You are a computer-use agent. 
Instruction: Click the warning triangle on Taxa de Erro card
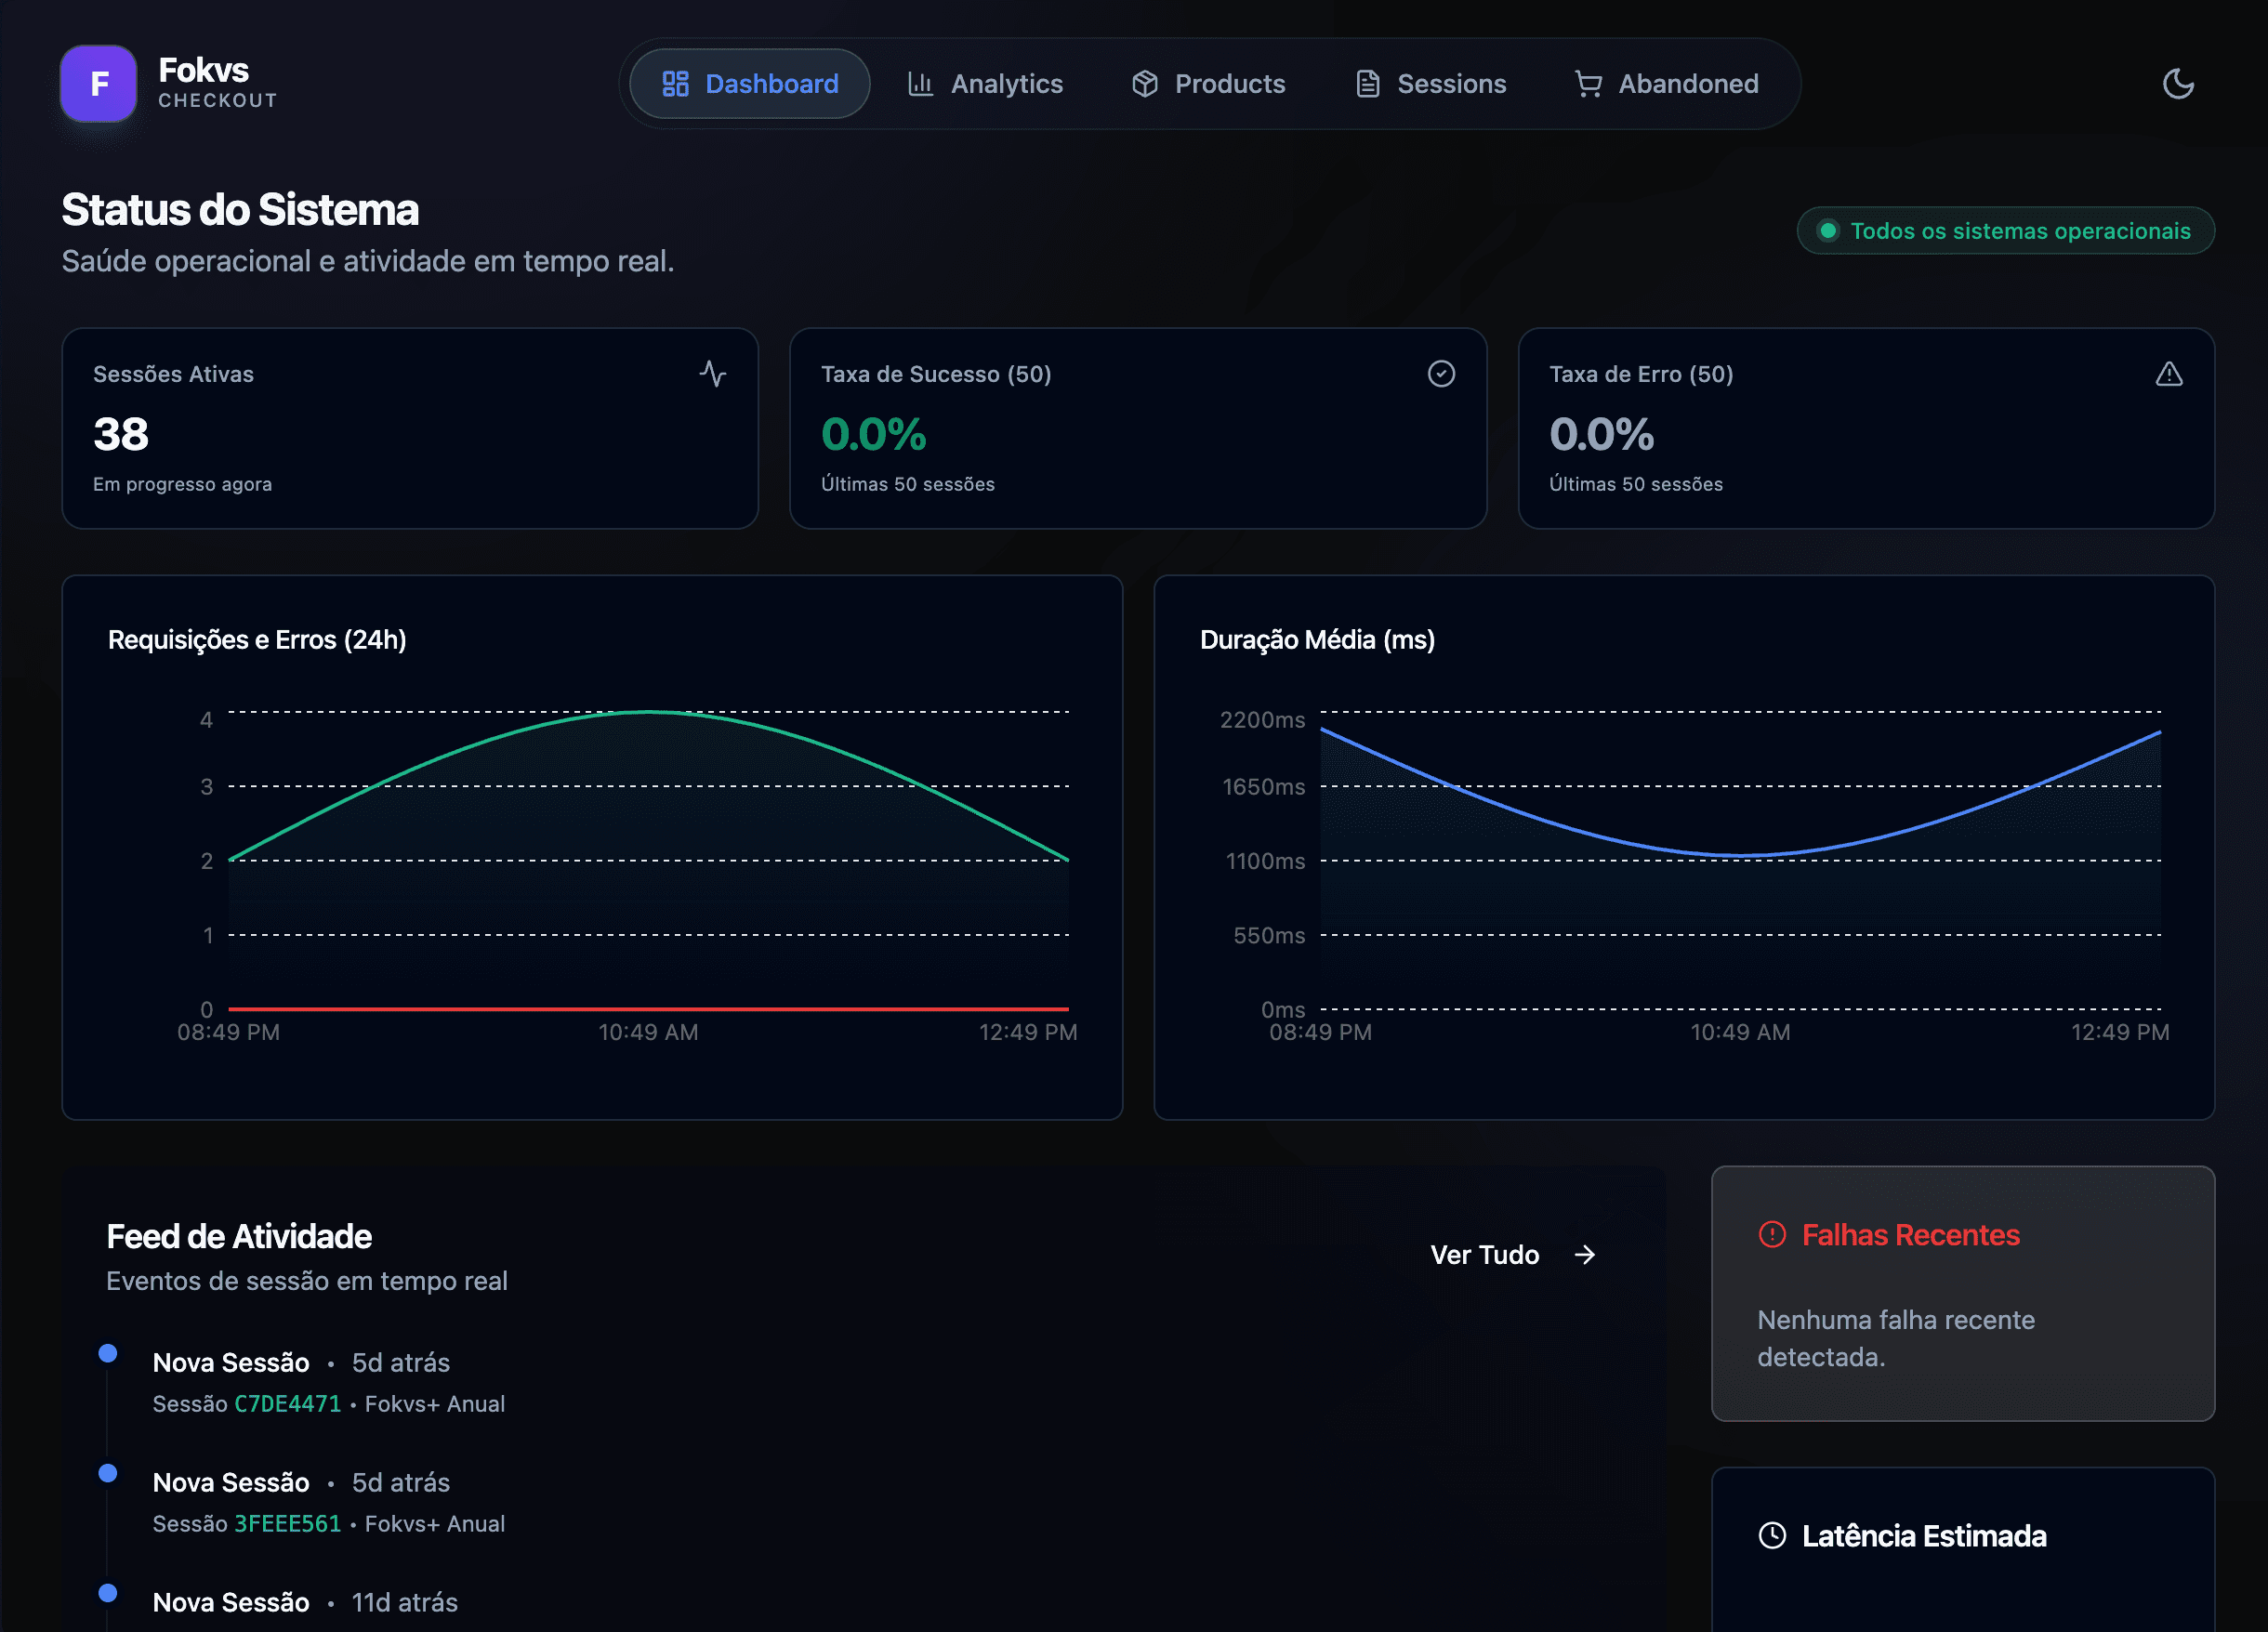pos(2168,374)
